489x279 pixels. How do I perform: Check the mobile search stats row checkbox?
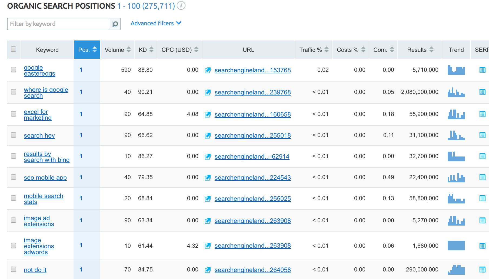14,198
